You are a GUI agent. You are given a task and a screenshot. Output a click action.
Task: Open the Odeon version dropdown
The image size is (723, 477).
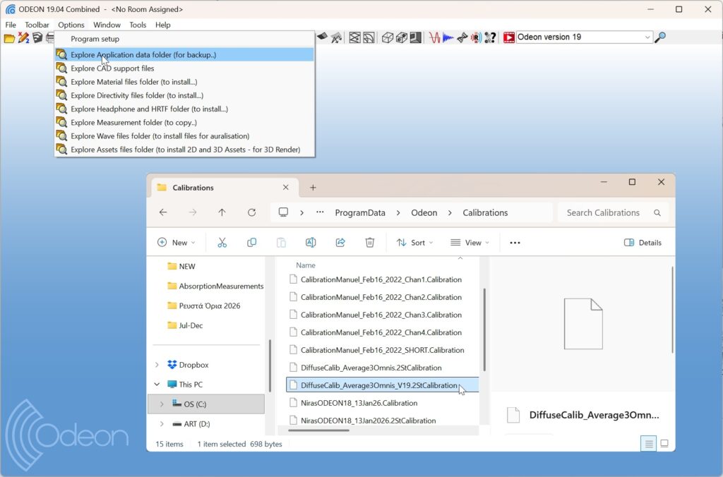pyautogui.click(x=647, y=37)
